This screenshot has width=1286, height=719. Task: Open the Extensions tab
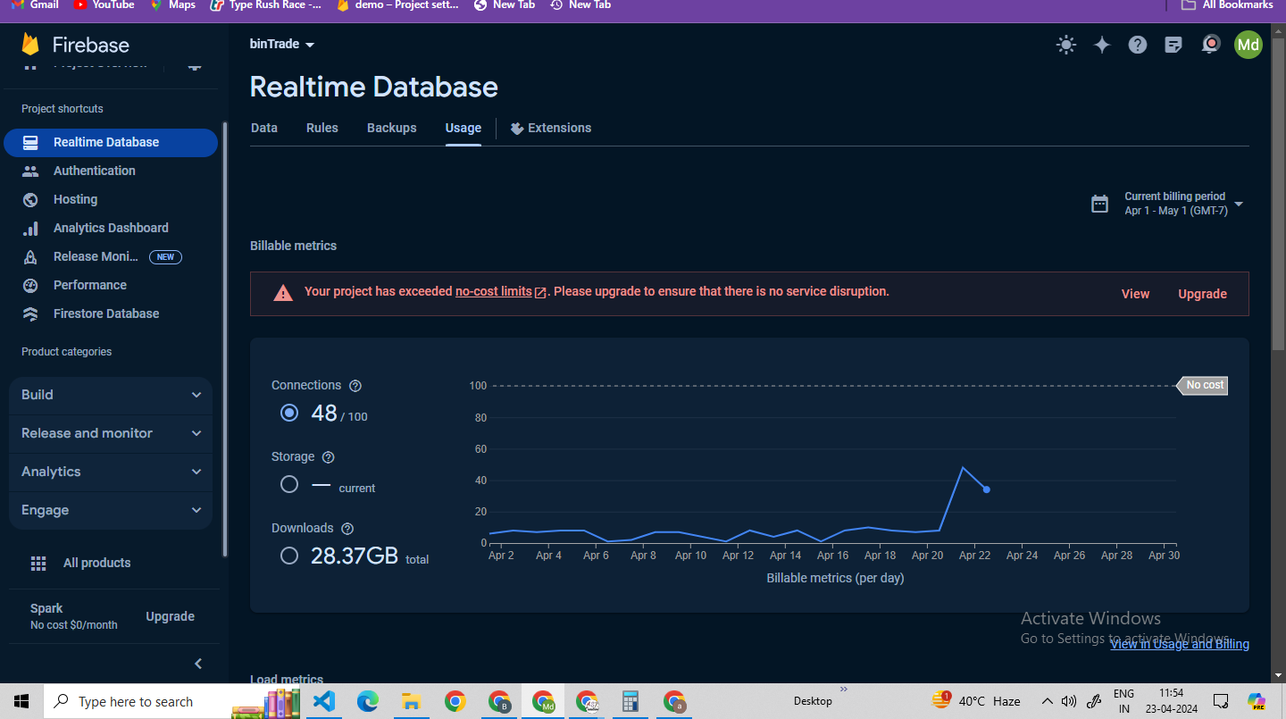click(x=551, y=128)
